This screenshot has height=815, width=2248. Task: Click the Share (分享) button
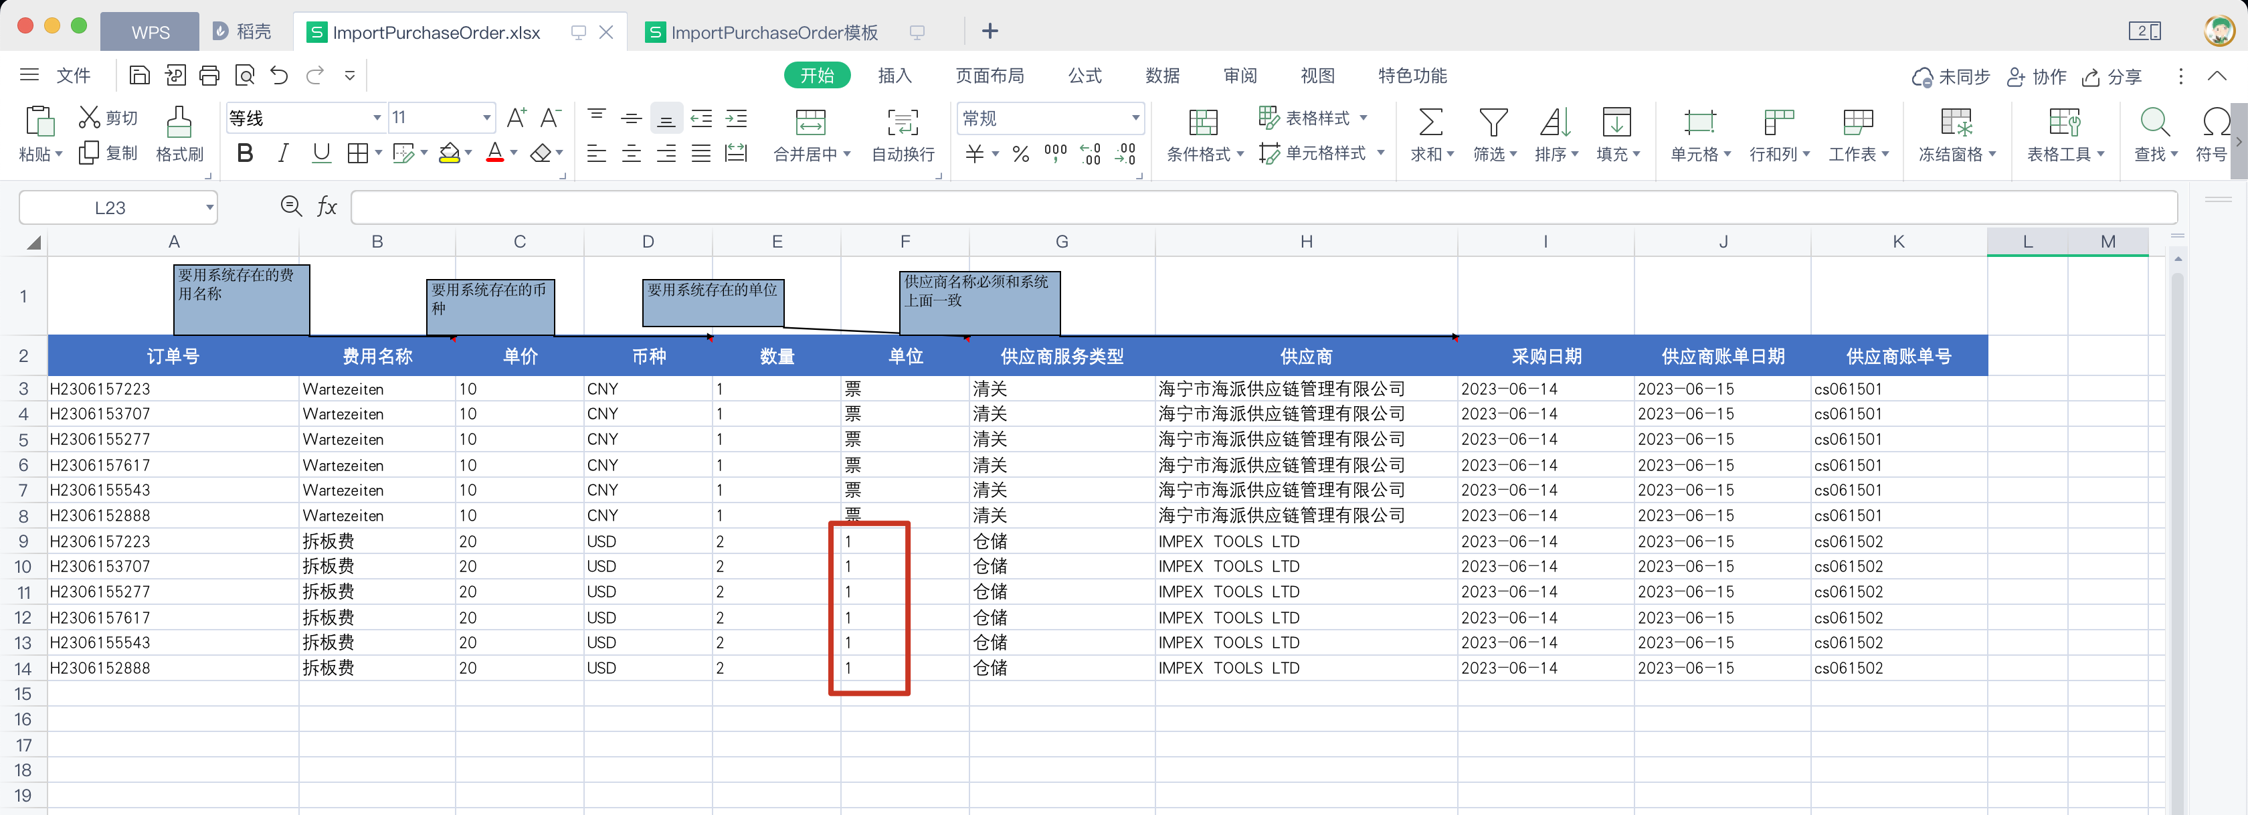tap(2112, 77)
